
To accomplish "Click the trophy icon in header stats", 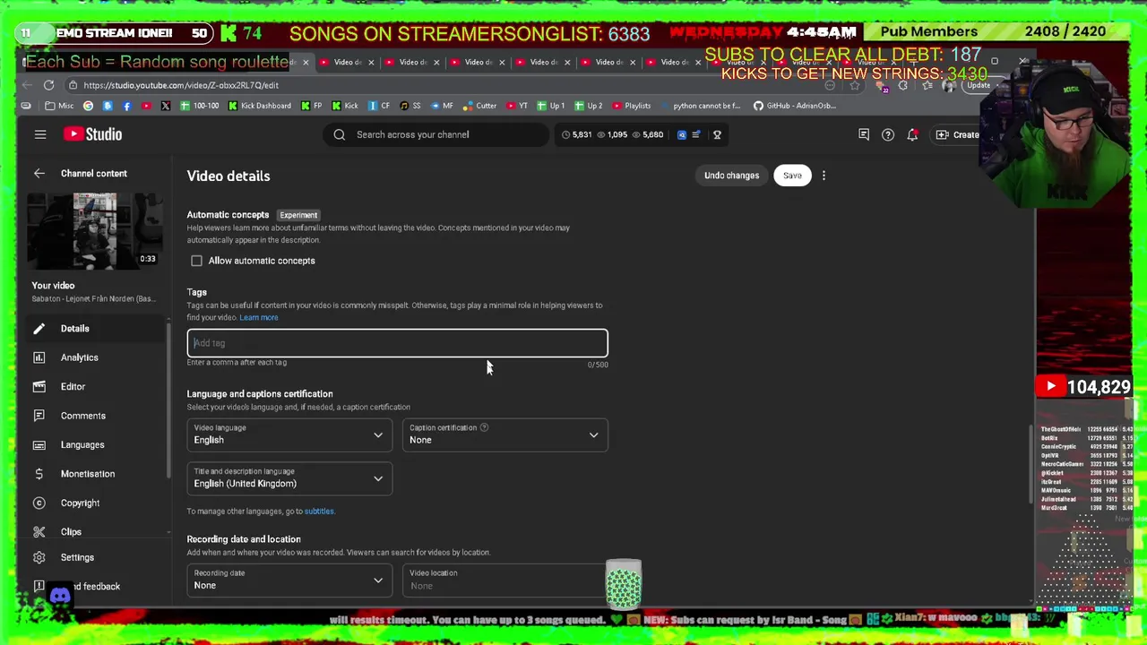I will (717, 134).
